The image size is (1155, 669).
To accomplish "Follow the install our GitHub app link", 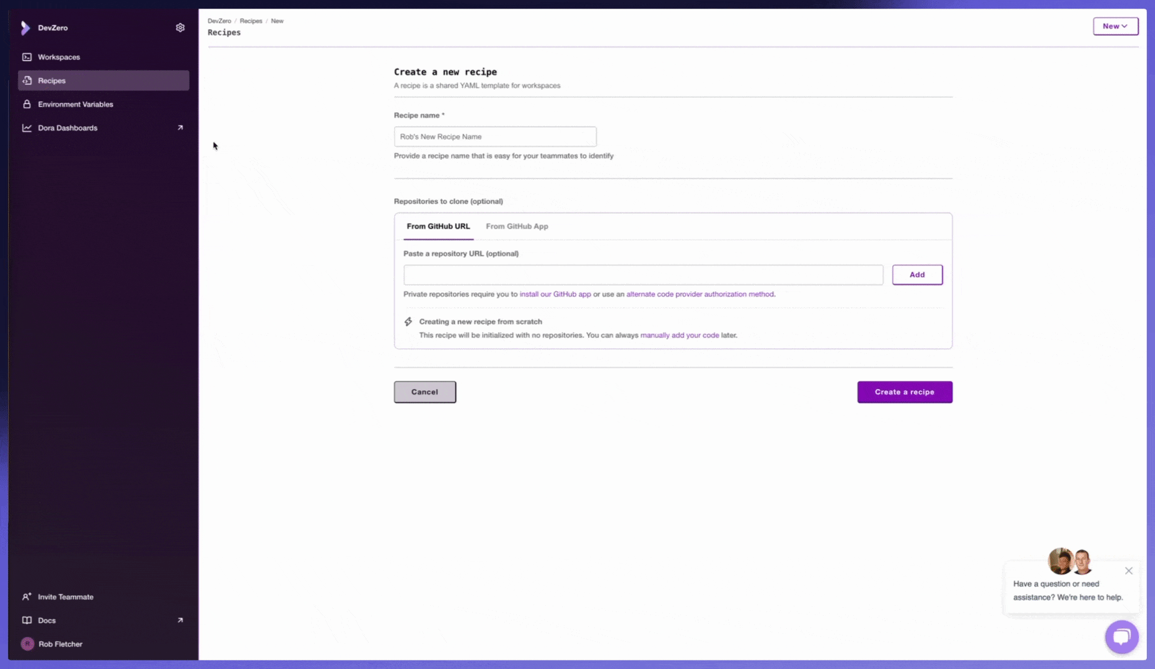I will [555, 294].
